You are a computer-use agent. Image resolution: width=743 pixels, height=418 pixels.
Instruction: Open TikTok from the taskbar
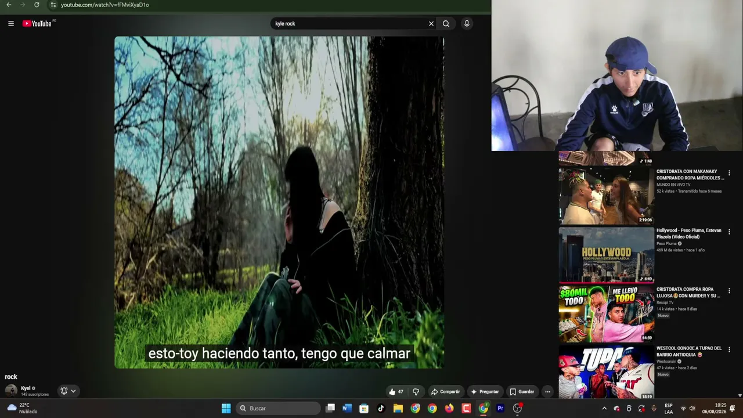click(381, 408)
